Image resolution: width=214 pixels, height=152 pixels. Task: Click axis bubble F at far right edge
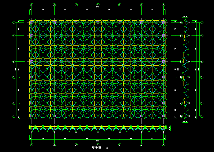coord(202,35)
